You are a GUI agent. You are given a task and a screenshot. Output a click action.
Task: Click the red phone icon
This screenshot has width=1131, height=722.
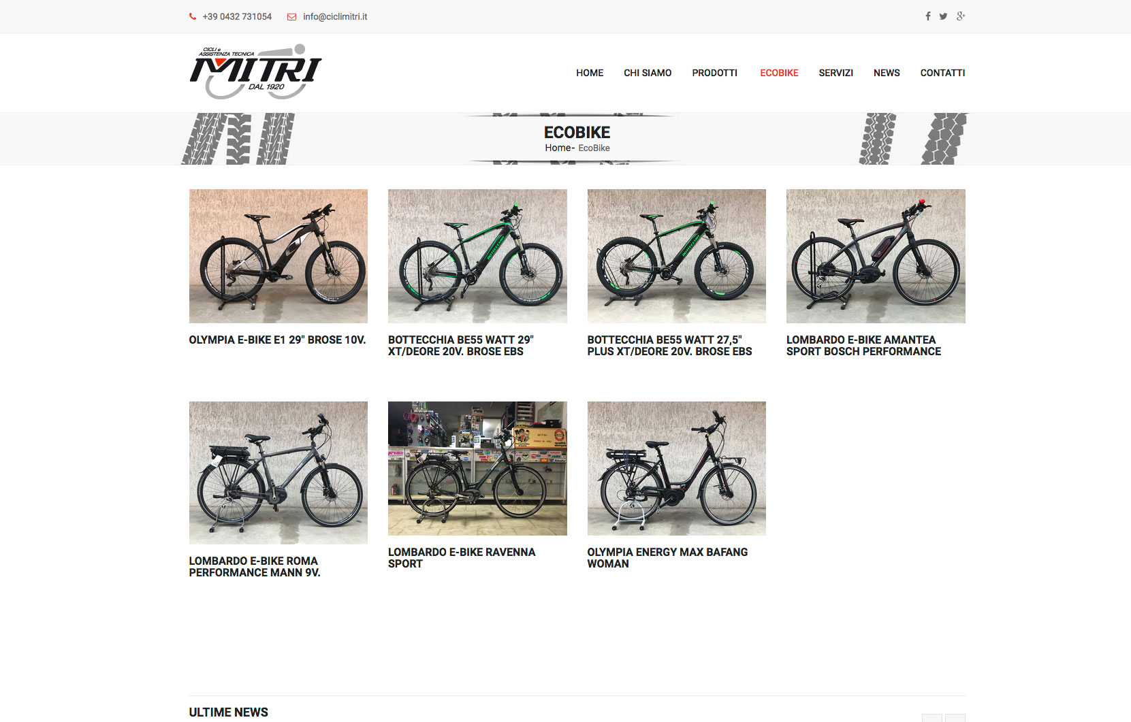coord(193,17)
